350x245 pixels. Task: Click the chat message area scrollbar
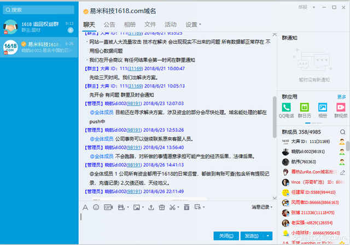[x=275, y=116]
